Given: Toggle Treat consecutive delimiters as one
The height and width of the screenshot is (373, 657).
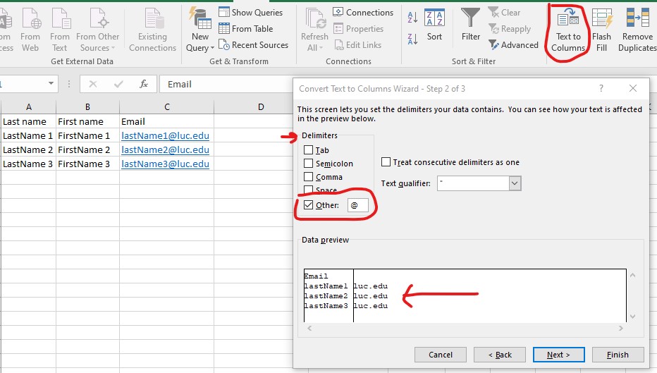Looking at the screenshot, I should [386, 162].
